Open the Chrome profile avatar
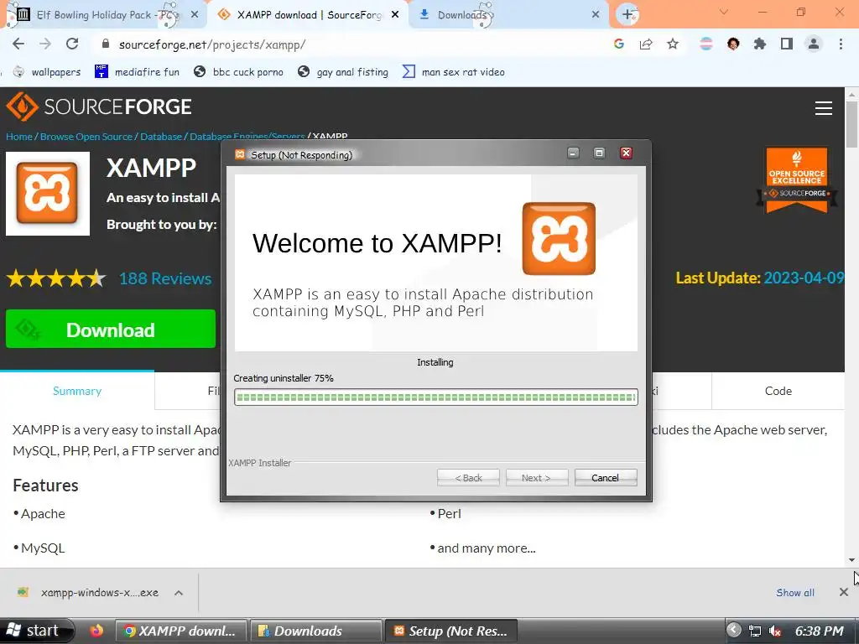This screenshot has width=859, height=644. pos(814,44)
